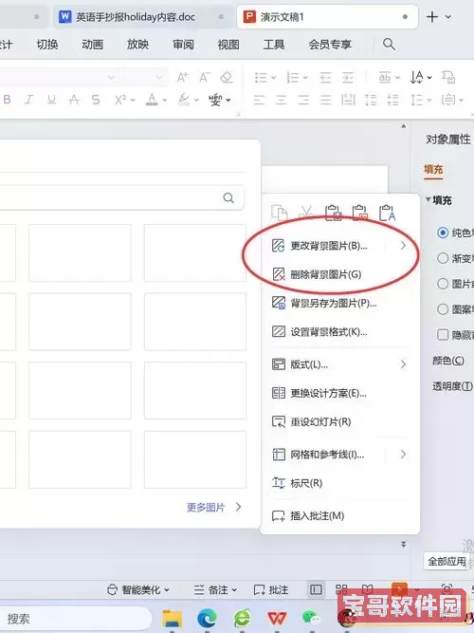Open WeChat from taskbar
Viewport: 474px width, 633px height.
311,619
